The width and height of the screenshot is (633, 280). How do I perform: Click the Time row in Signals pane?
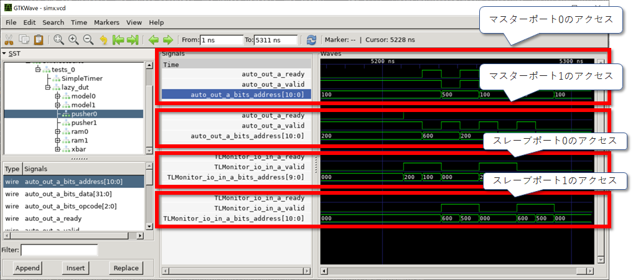[236, 65]
